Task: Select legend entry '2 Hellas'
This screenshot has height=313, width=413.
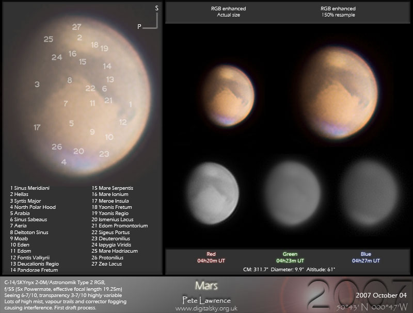Action: click(19, 194)
